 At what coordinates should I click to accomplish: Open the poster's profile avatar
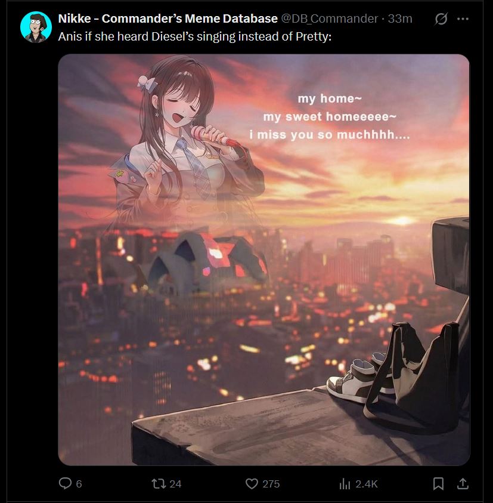pyautogui.click(x=36, y=27)
